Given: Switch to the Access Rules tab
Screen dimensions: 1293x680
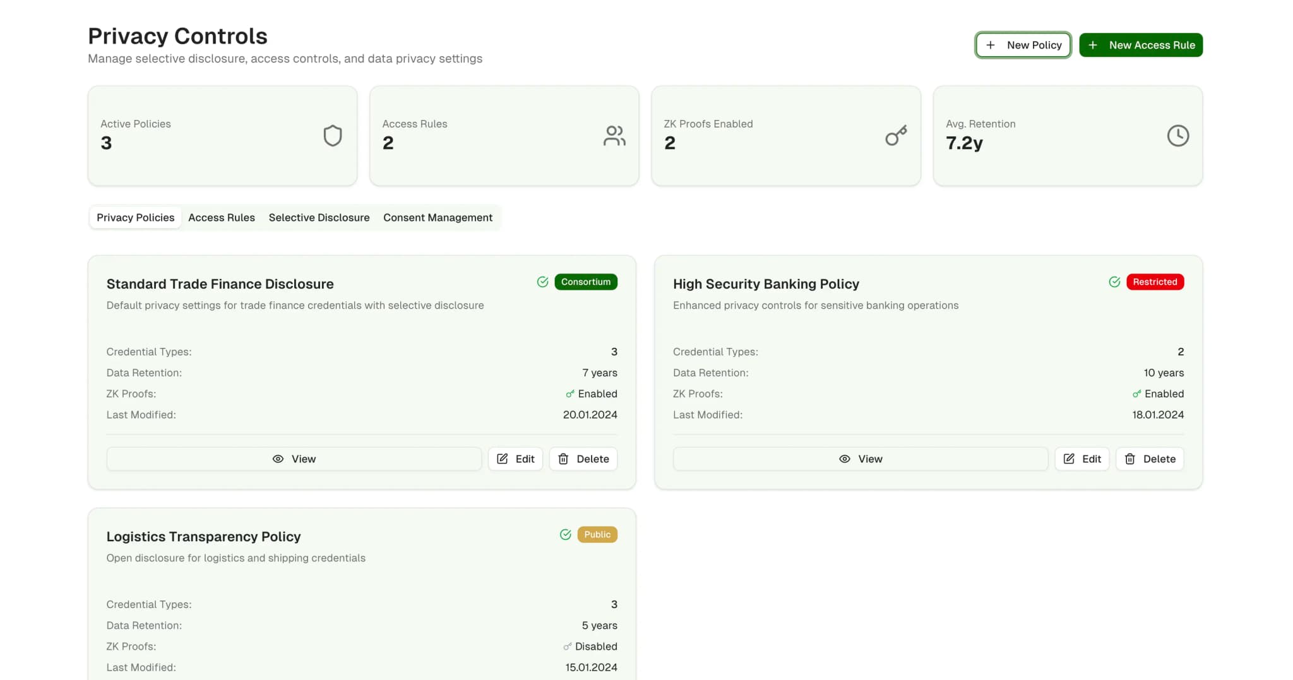Looking at the screenshot, I should point(221,217).
